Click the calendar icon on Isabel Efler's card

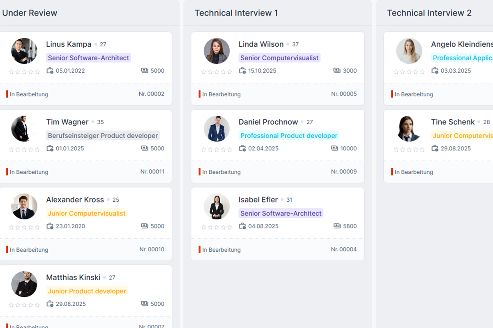[242, 226]
